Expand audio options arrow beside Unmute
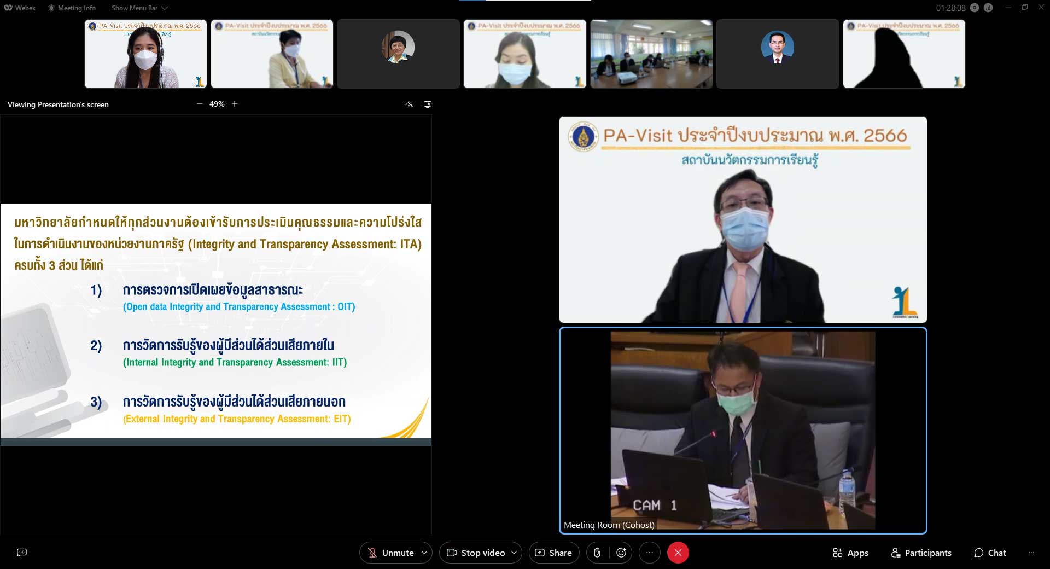Image resolution: width=1050 pixels, height=569 pixels. [424, 553]
